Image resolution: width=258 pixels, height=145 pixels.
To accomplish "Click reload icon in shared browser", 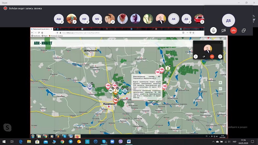I will point(39,33).
